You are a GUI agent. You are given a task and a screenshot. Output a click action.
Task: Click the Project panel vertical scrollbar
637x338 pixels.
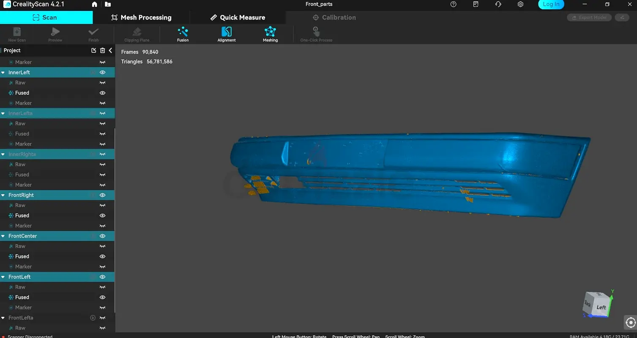tap(114, 220)
